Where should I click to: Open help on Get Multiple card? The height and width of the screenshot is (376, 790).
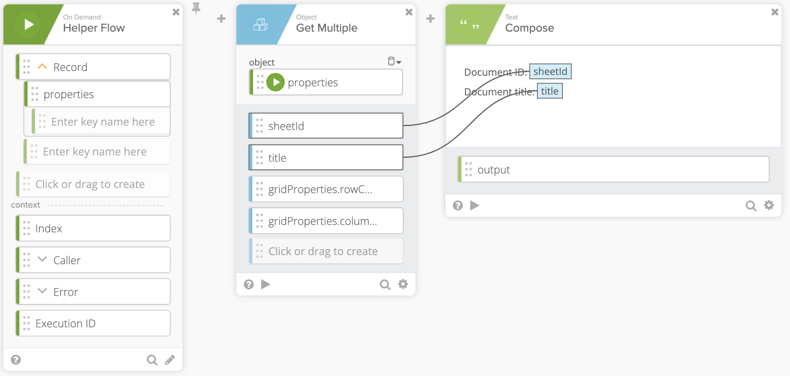249,284
